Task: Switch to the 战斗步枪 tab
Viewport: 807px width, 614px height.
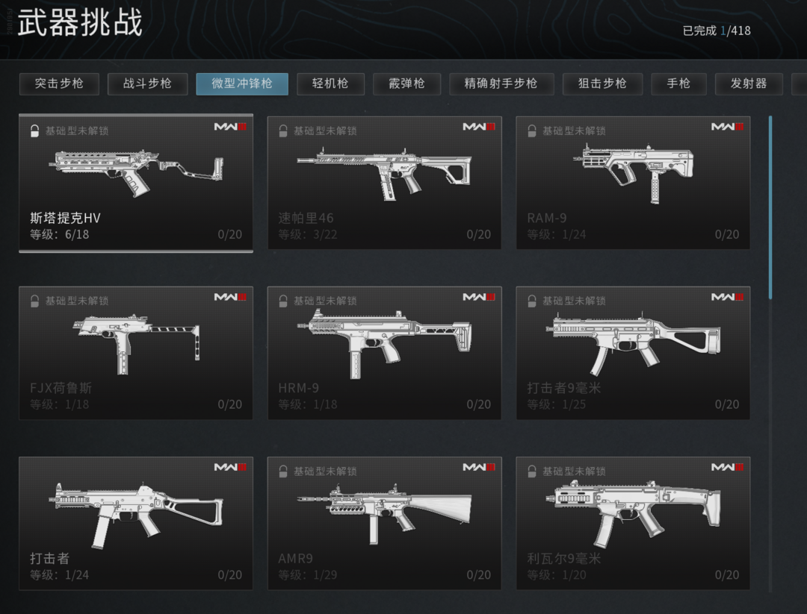Action: pyautogui.click(x=148, y=84)
